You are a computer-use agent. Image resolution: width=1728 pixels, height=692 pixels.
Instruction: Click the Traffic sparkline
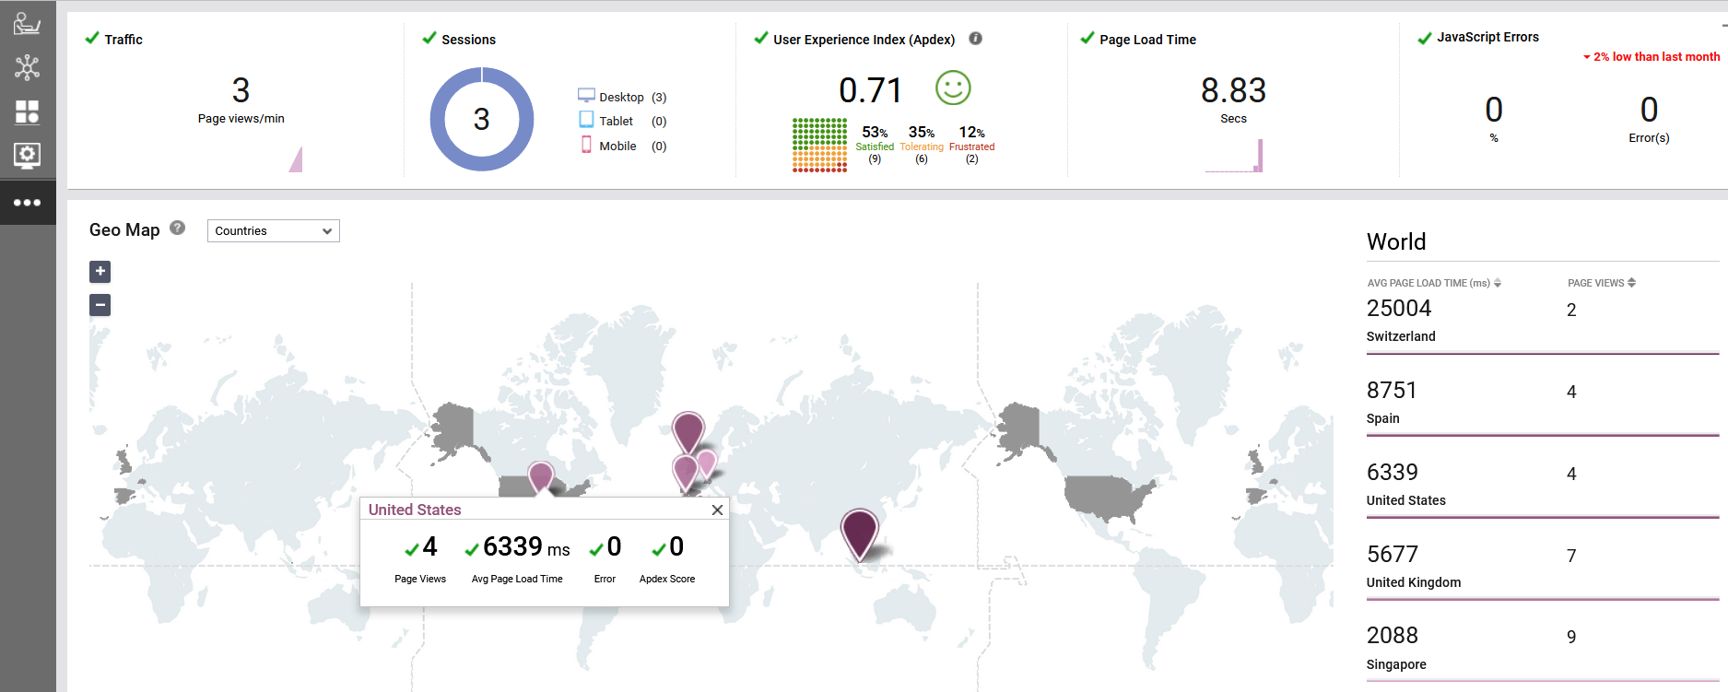click(296, 159)
